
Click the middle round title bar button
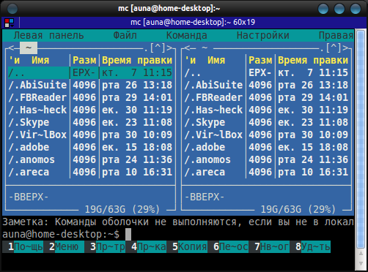(339, 9)
